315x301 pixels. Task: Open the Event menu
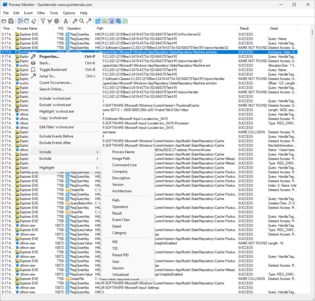(x=28, y=13)
